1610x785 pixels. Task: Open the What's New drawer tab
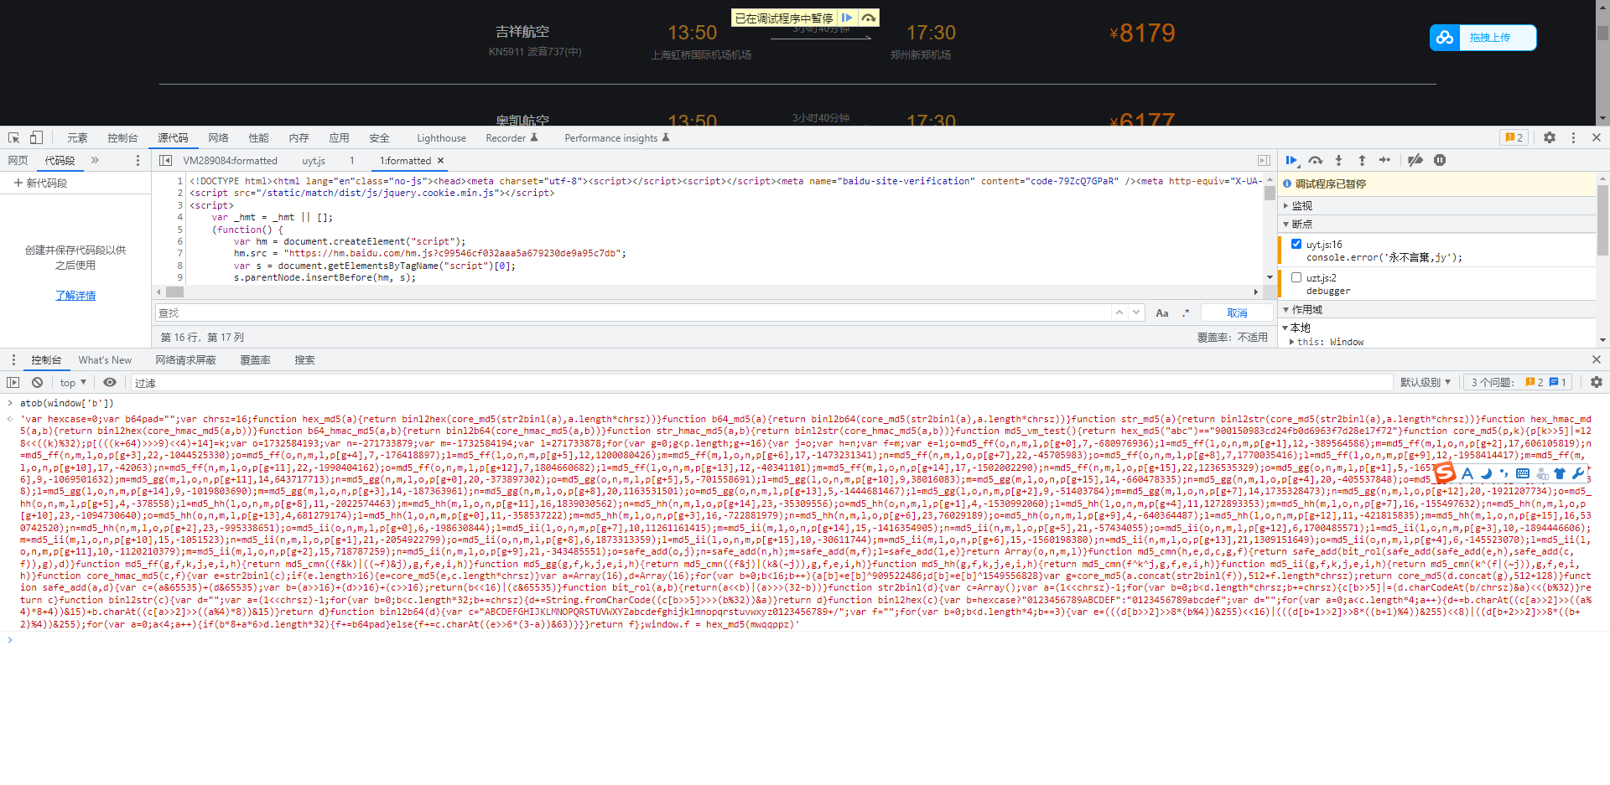(x=105, y=359)
